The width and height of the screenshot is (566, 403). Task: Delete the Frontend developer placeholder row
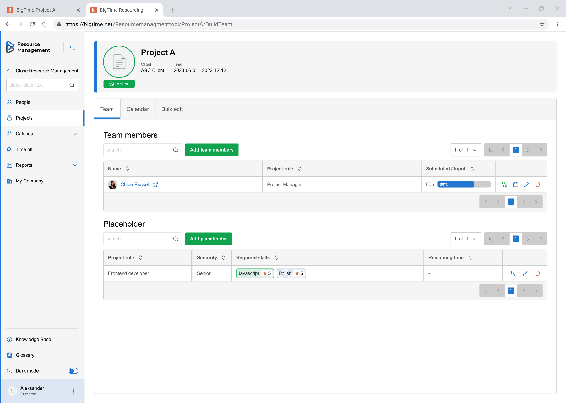point(537,273)
